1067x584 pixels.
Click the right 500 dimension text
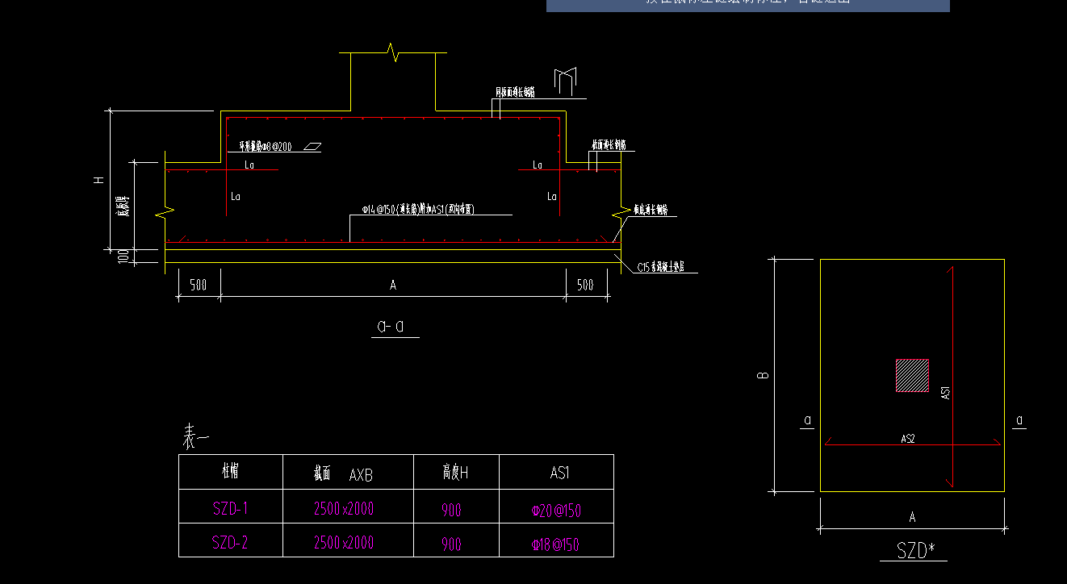pyautogui.click(x=585, y=285)
